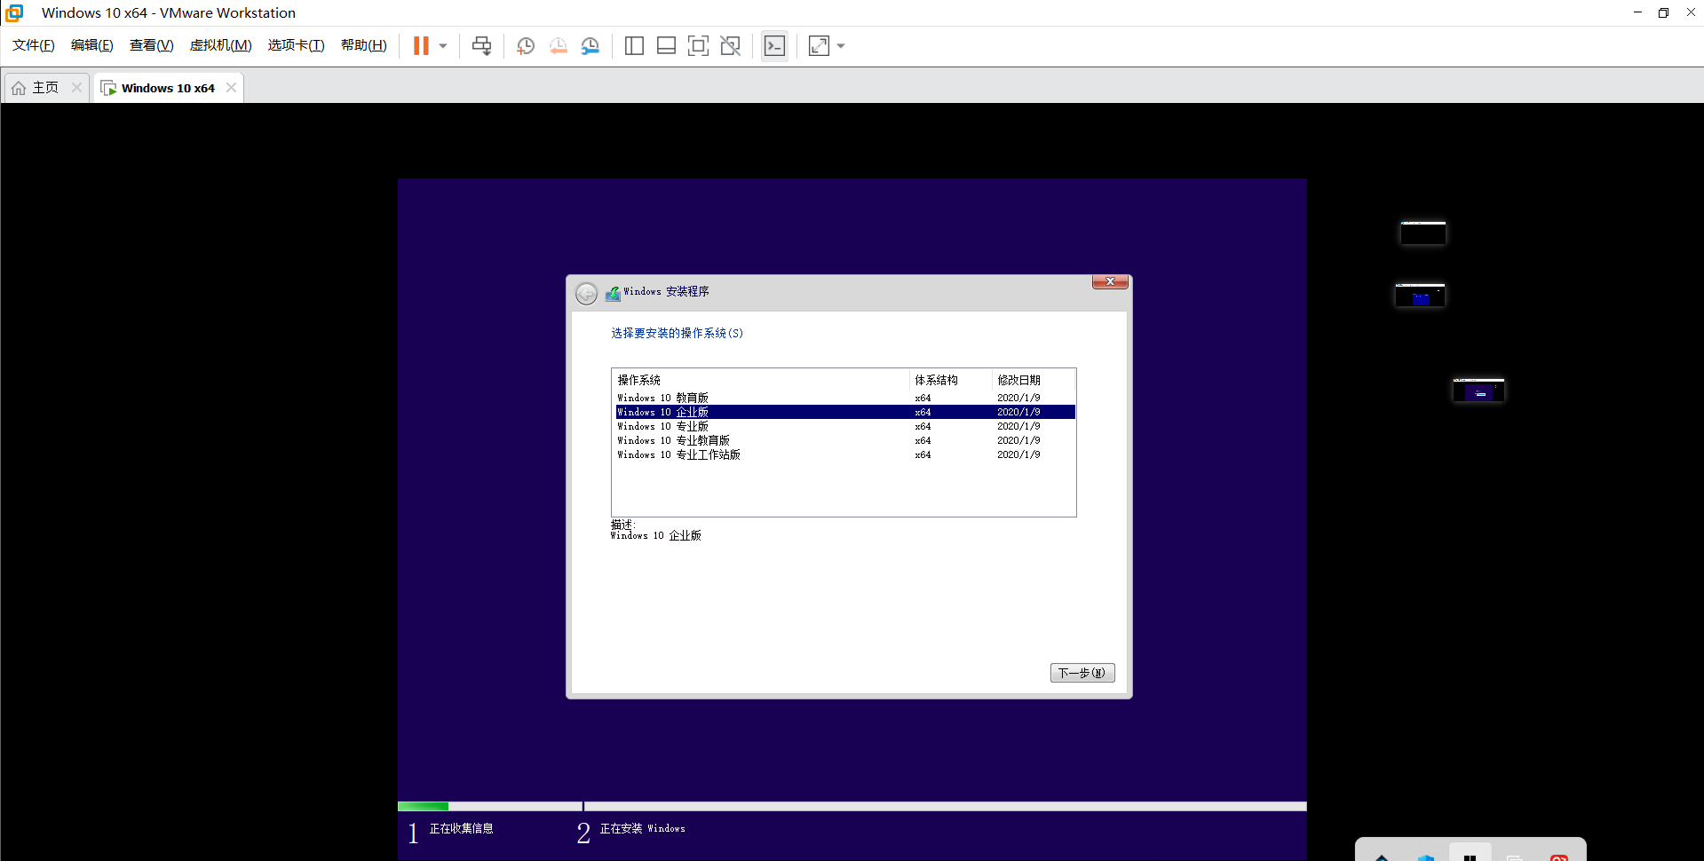Open the 文件(F) menu
This screenshot has width=1704, height=861.
[x=34, y=45]
